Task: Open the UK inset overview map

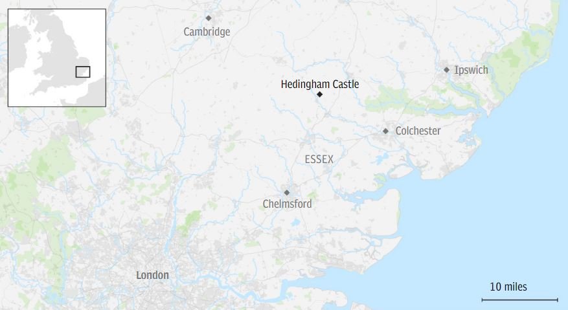Action: tap(57, 58)
